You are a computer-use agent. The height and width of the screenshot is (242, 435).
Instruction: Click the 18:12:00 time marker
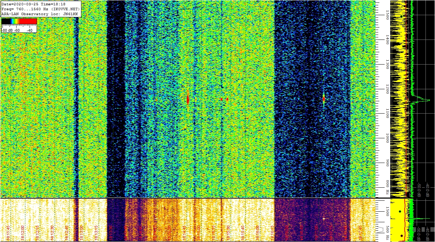(23, 233)
